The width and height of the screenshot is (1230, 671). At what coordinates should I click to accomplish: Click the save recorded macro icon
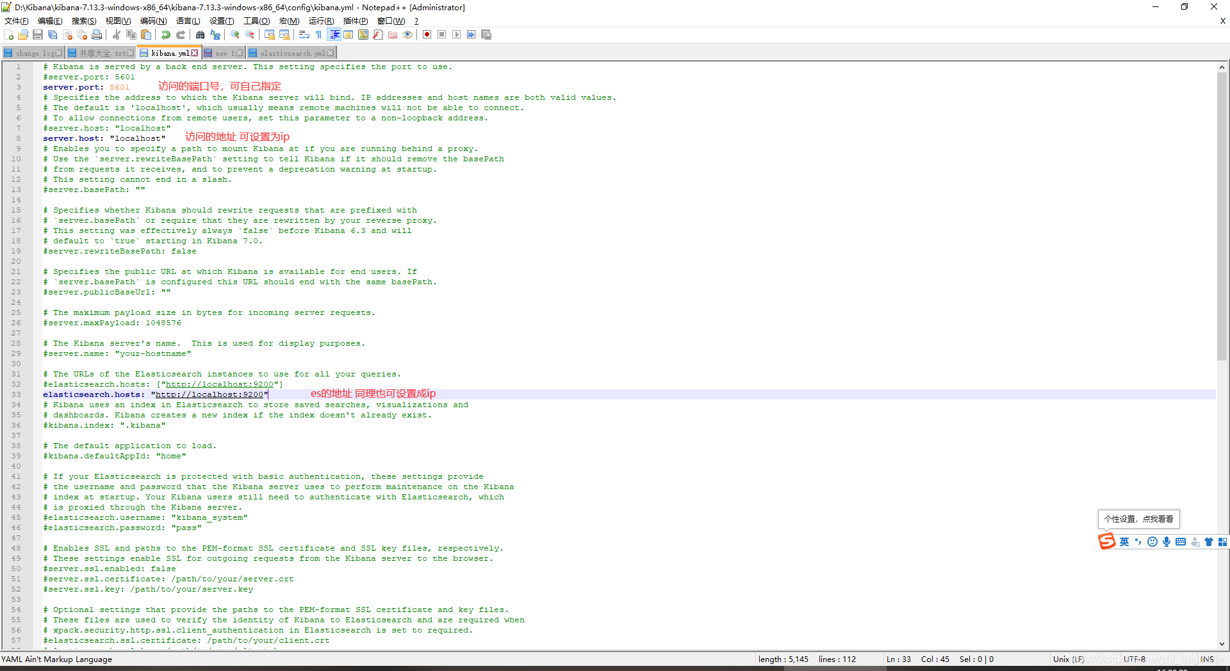(486, 35)
